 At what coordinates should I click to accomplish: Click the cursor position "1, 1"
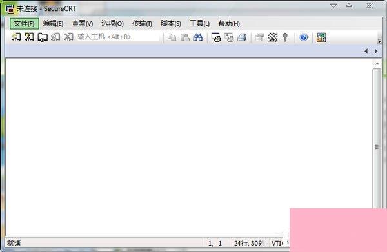point(215,244)
